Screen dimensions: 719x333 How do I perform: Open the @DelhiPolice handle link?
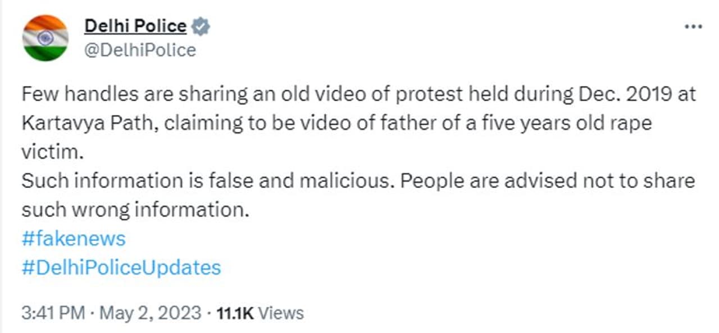pyautogui.click(x=140, y=50)
